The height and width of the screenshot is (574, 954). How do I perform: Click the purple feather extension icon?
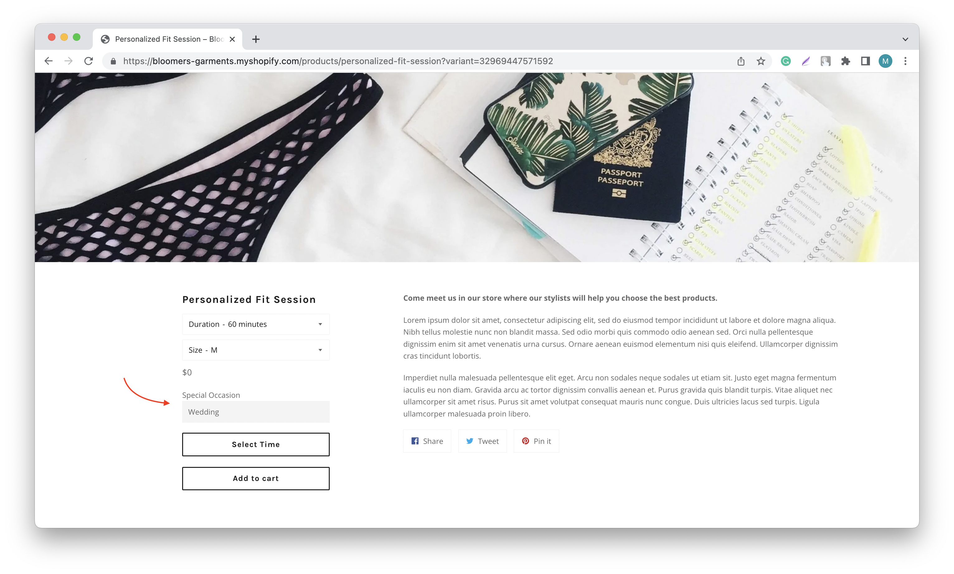click(x=805, y=61)
